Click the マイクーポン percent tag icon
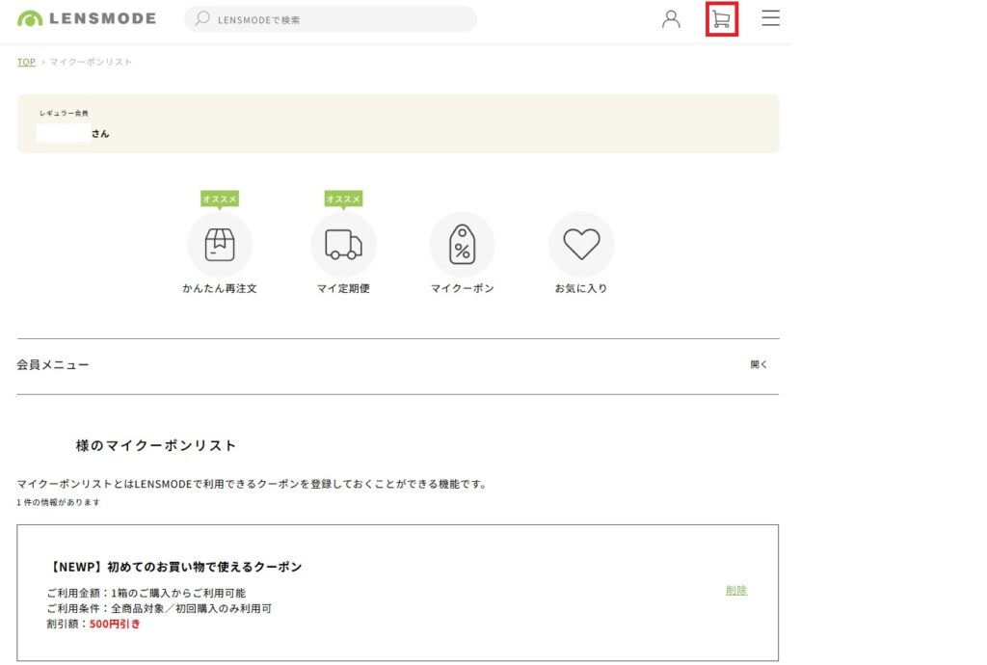The image size is (987, 665). point(462,245)
